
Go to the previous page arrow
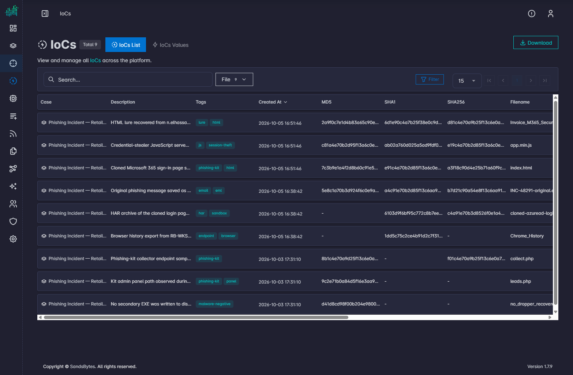(503, 80)
